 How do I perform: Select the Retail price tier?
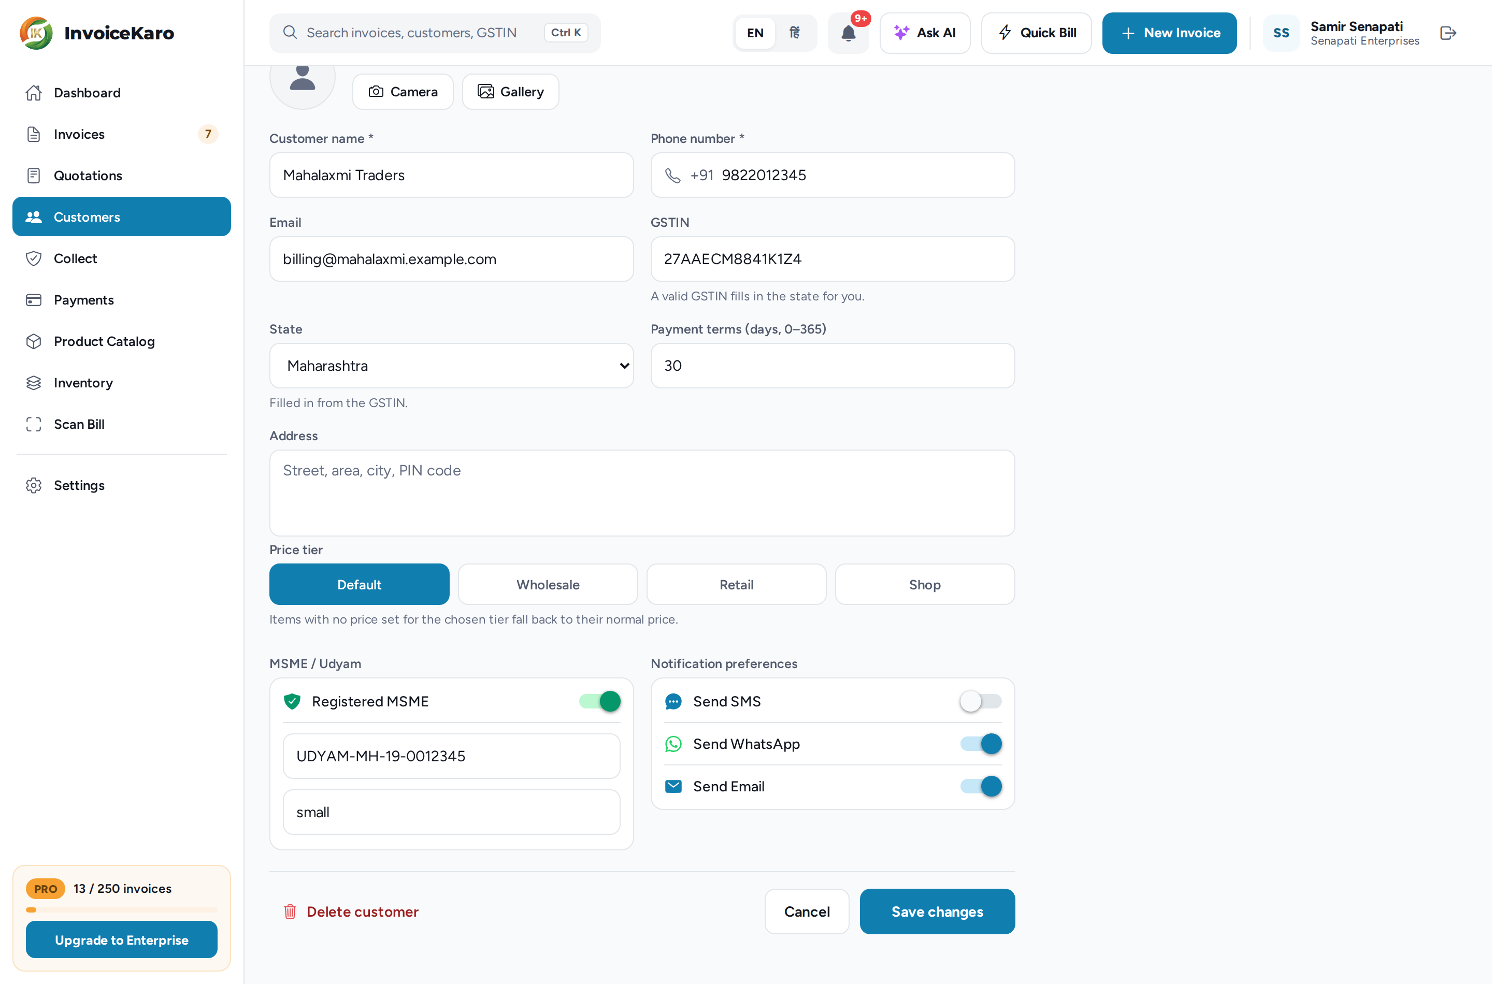click(x=736, y=584)
